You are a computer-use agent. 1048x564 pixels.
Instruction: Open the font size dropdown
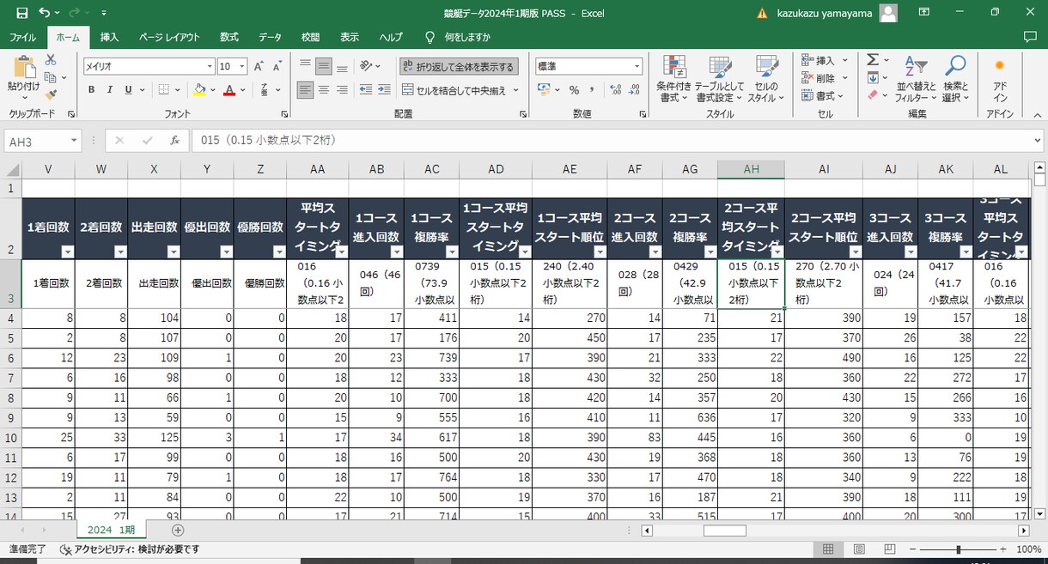pos(242,66)
